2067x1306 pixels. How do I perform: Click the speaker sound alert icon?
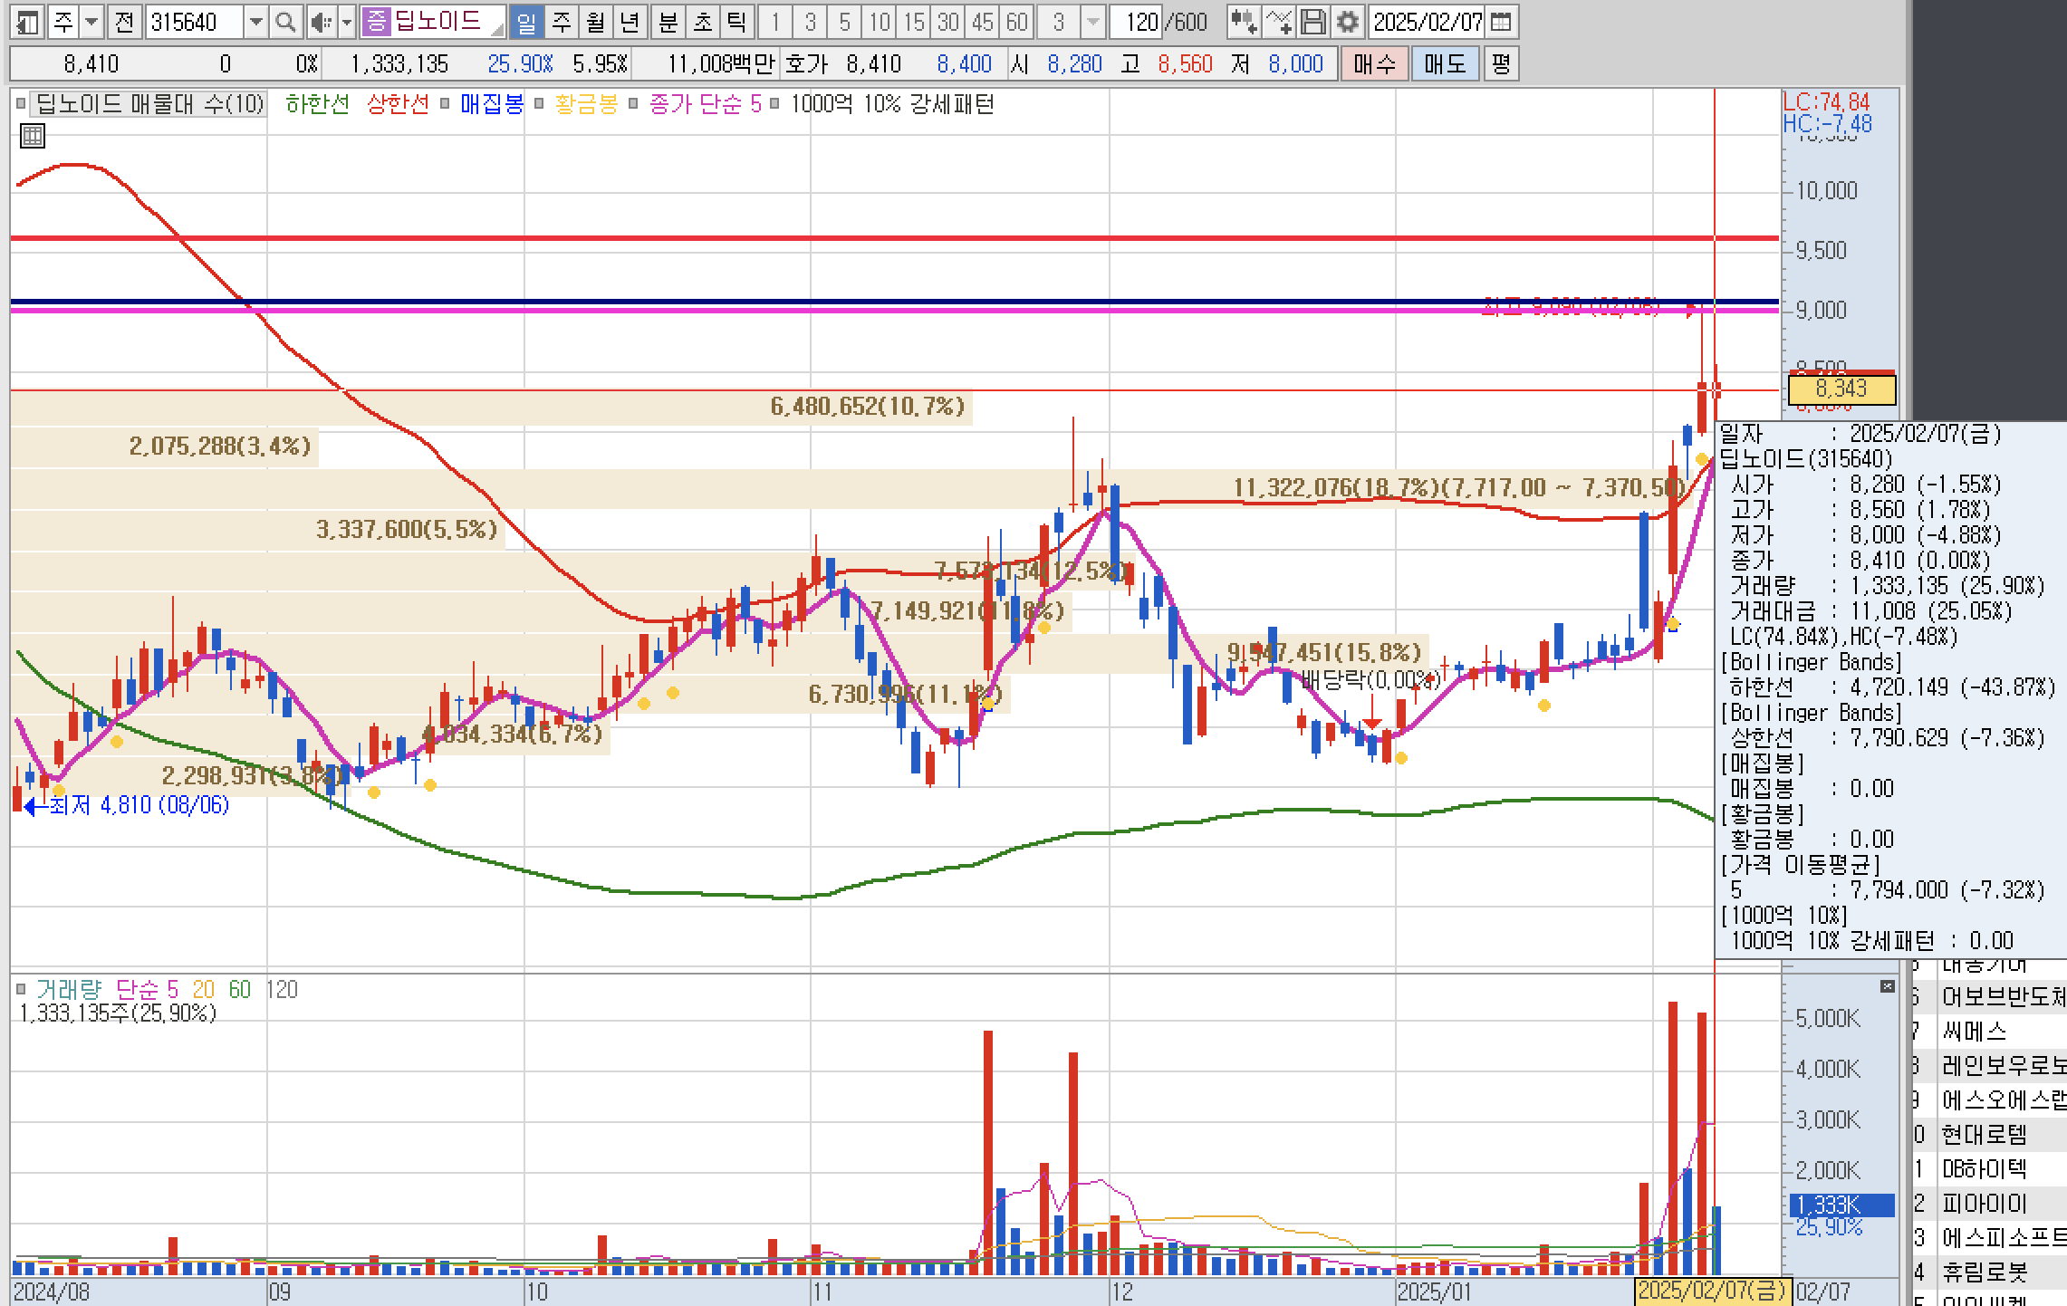320,22
